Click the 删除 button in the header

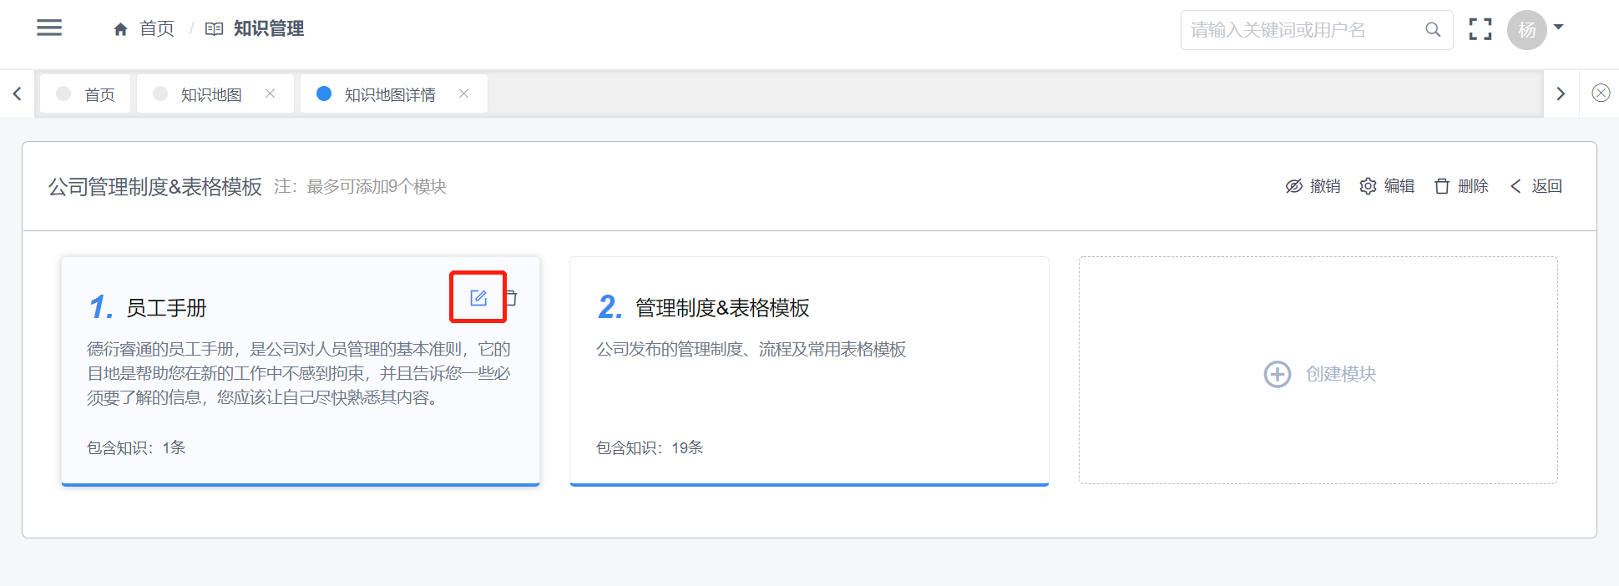coord(1462,186)
